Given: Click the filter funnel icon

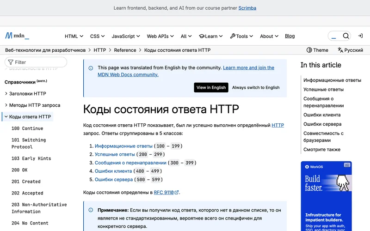Looking at the screenshot, I should 11,62.
